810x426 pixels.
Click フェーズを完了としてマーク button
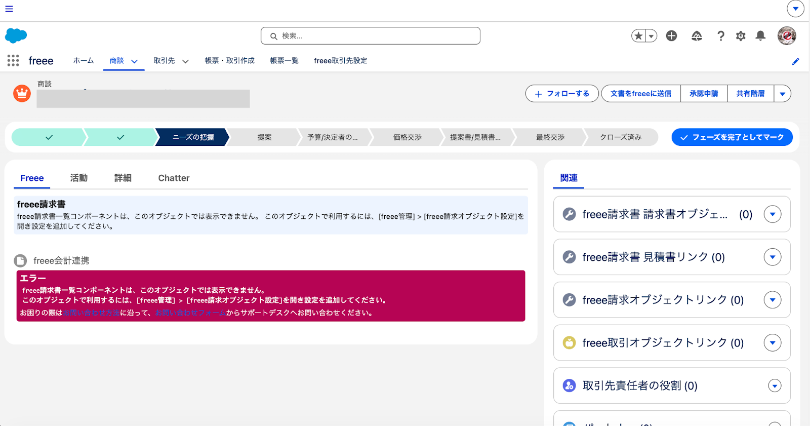tap(732, 137)
